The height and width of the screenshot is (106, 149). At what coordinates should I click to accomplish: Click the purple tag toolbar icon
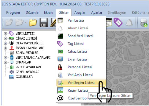pos(118,22)
